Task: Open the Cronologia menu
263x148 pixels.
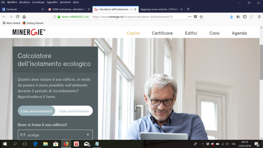Action: tap(38, 2)
